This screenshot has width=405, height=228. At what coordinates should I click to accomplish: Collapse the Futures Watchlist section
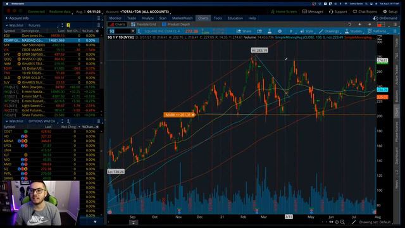pyautogui.click(x=6, y=25)
